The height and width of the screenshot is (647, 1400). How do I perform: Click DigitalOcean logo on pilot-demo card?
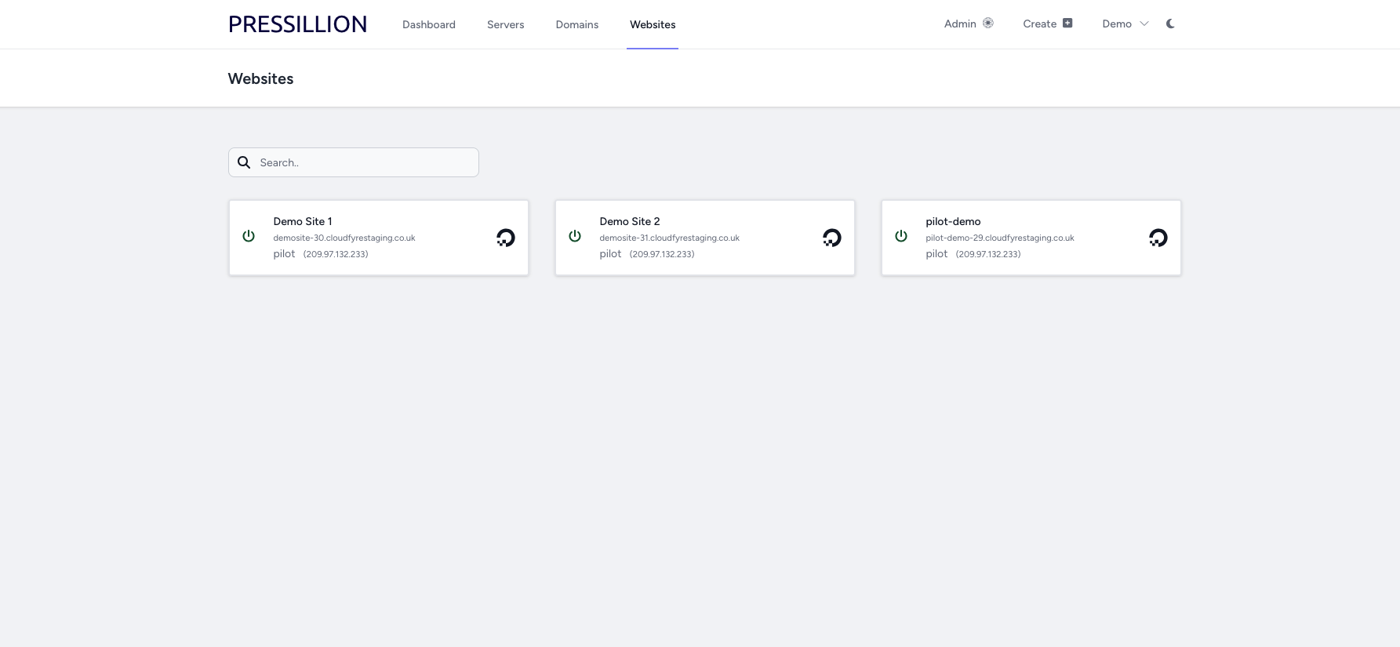[1158, 238]
